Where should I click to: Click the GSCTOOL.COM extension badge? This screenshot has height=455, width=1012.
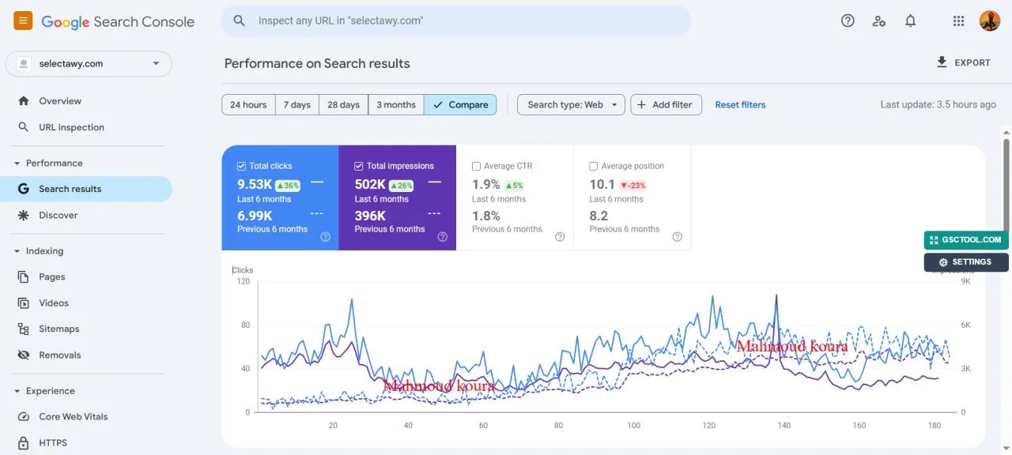(x=966, y=240)
